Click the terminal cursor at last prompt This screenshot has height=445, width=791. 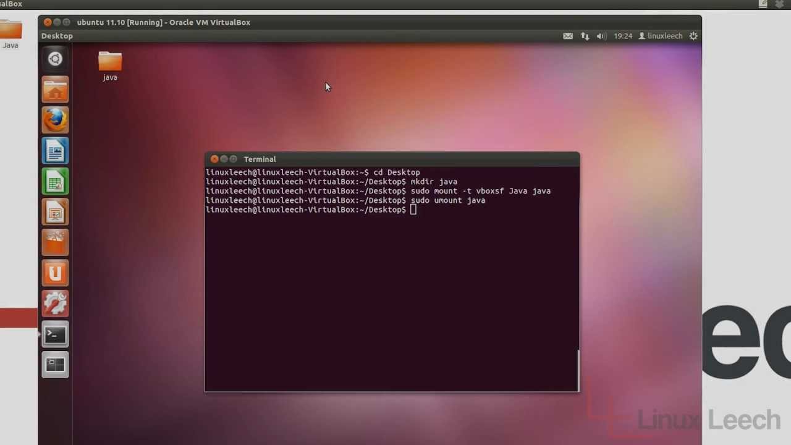point(413,210)
